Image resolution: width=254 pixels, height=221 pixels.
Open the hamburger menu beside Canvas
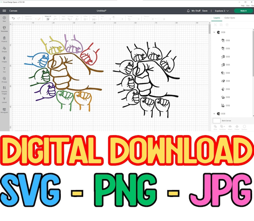[x=4, y=11]
